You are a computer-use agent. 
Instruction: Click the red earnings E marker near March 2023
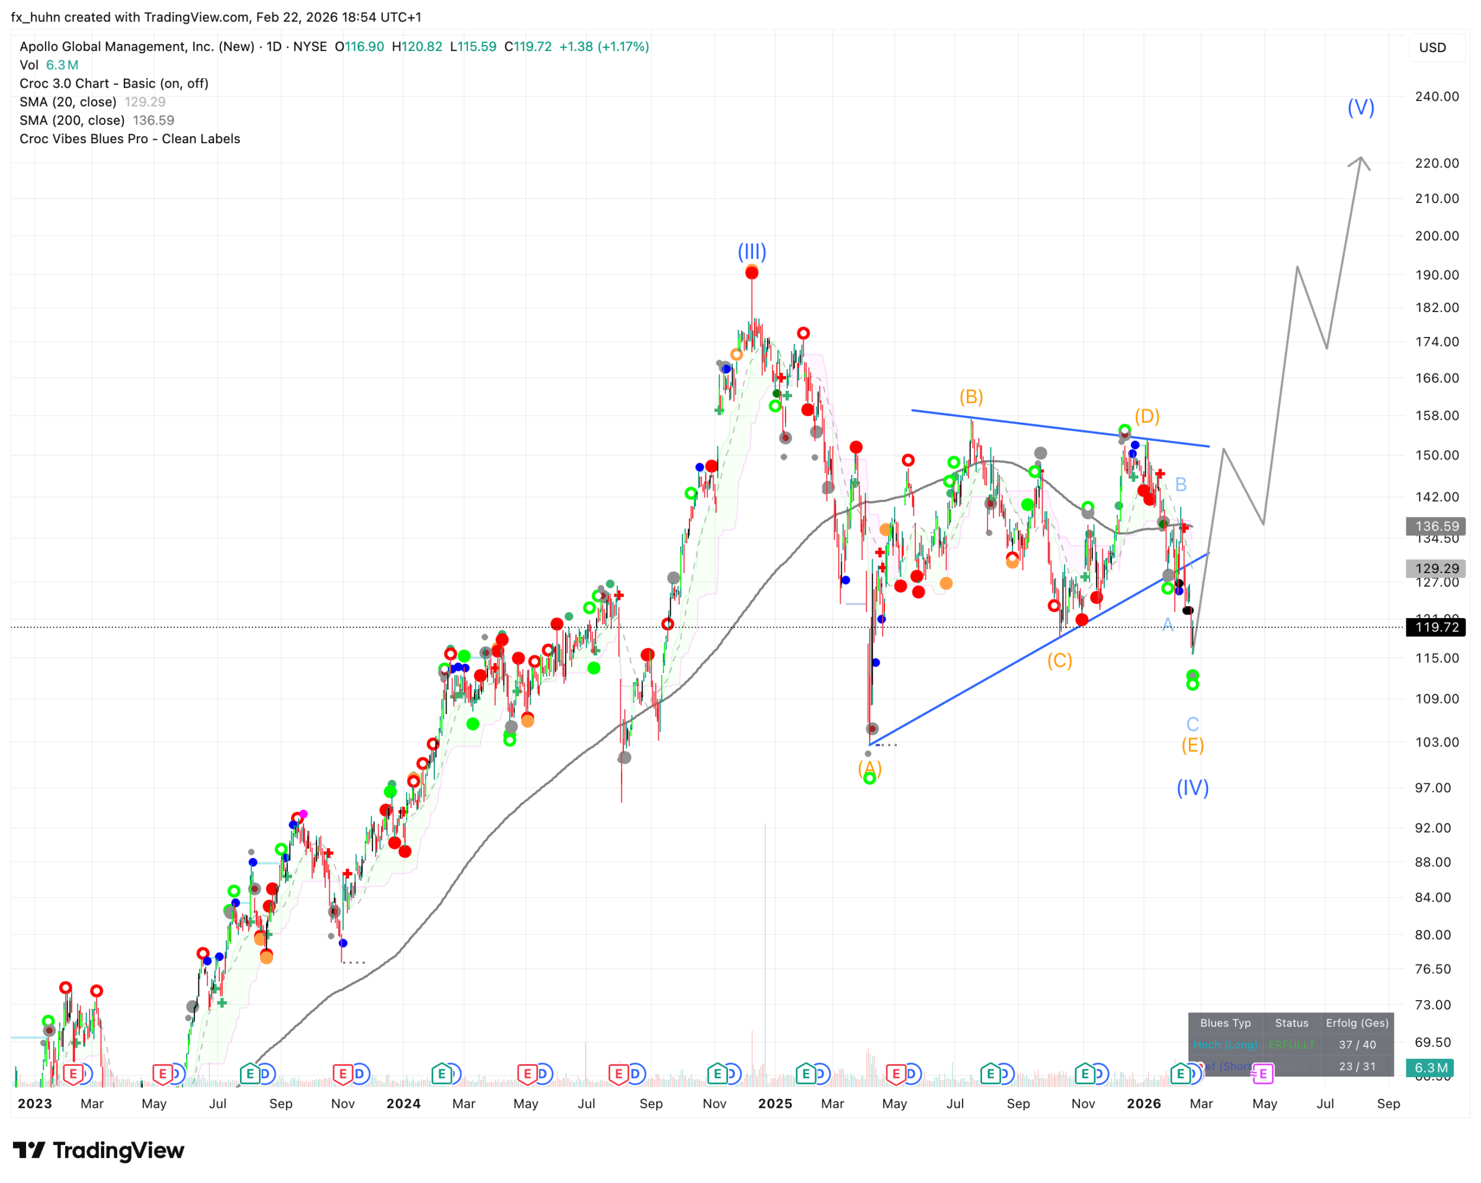click(x=73, y=1073)
